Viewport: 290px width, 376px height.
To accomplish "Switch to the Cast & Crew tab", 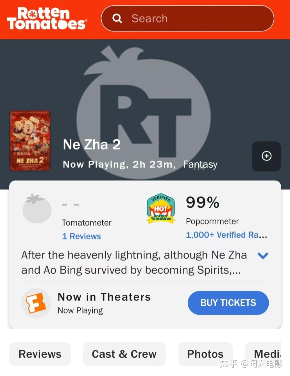I will (x=124, y=354).
